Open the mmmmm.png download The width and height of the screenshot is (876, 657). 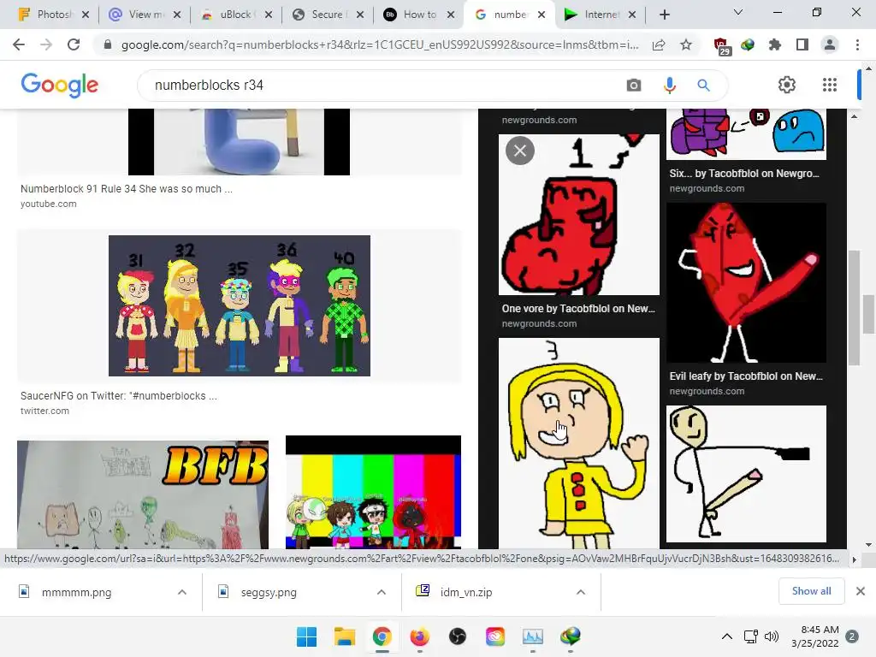click(x=76, y=592)
